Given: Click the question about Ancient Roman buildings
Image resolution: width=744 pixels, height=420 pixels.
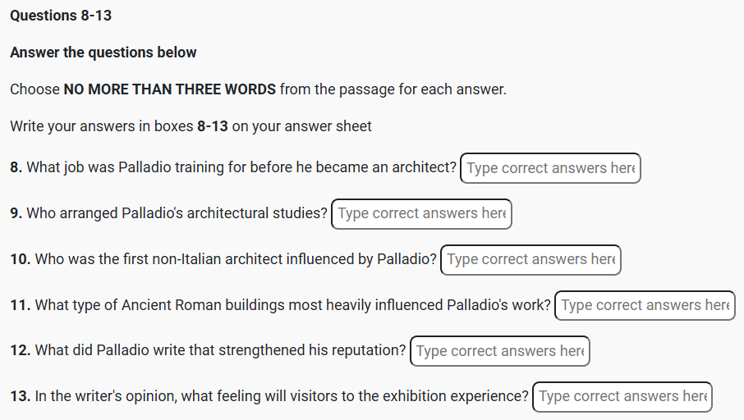Looking at the screenshot, I should point(293,305).
